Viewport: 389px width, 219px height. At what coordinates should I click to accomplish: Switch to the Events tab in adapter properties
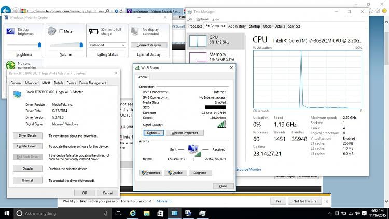[71, 83]
